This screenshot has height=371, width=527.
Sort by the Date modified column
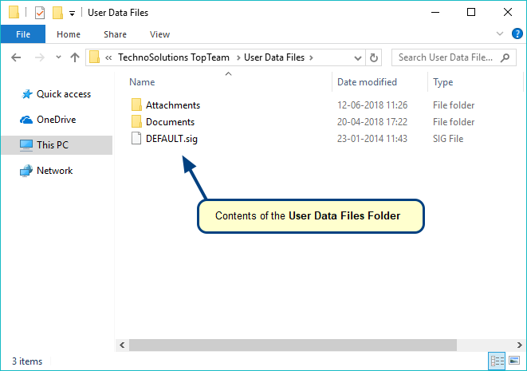367,82
